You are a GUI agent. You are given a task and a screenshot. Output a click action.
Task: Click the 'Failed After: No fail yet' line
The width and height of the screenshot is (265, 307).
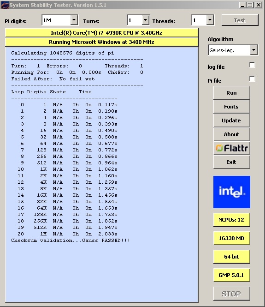[53, 79]
